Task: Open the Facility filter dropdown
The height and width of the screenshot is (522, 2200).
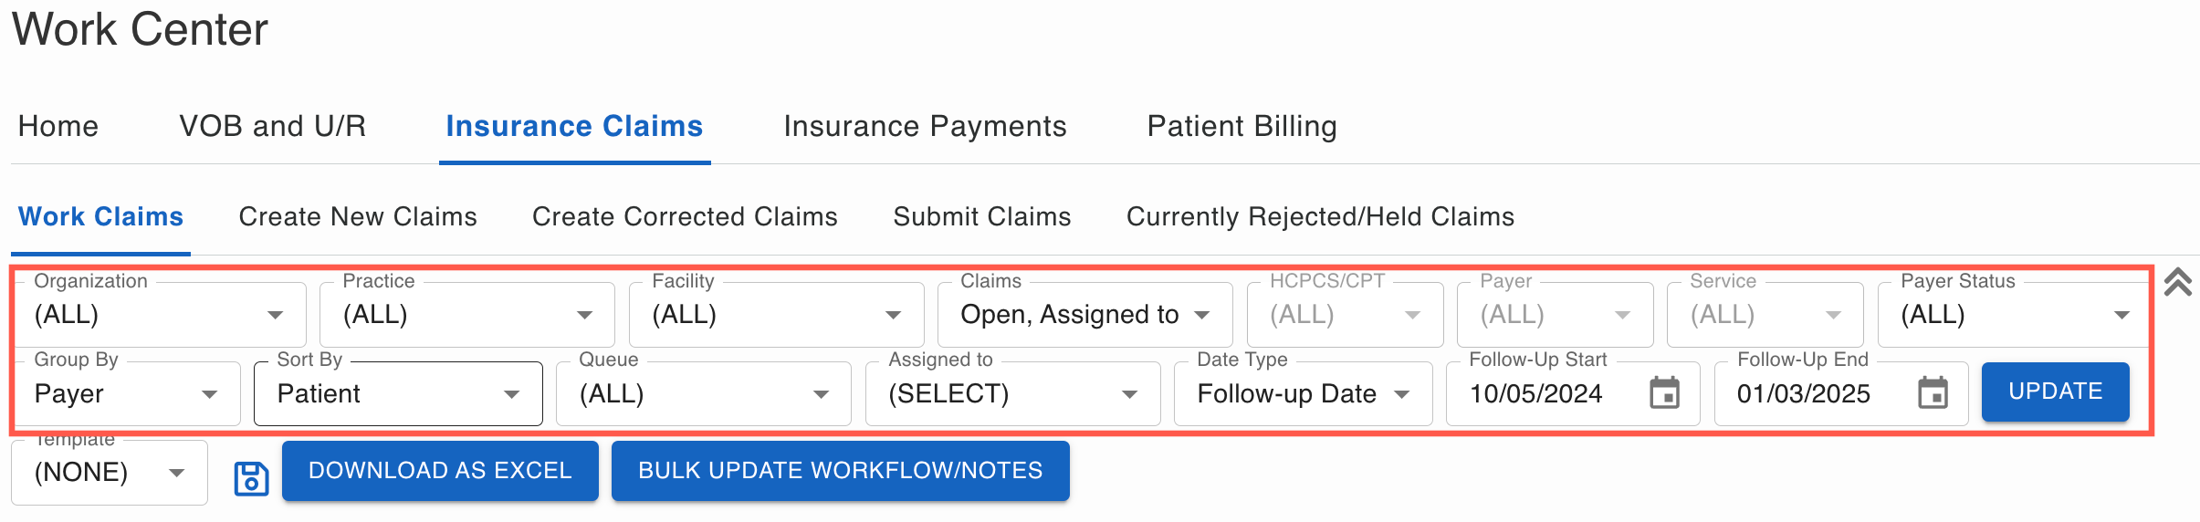Action: (776, 315)
